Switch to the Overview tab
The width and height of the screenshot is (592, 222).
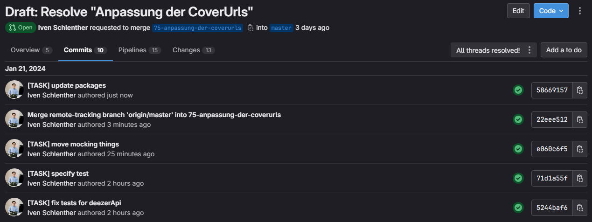point(31,50)
